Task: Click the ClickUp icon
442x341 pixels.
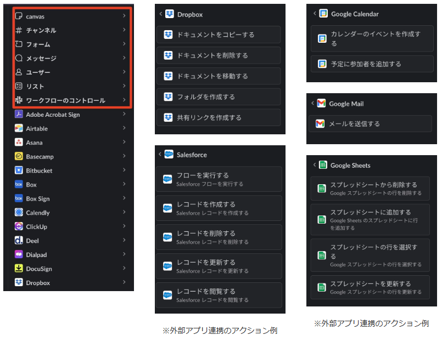Action: pos(19,226)
